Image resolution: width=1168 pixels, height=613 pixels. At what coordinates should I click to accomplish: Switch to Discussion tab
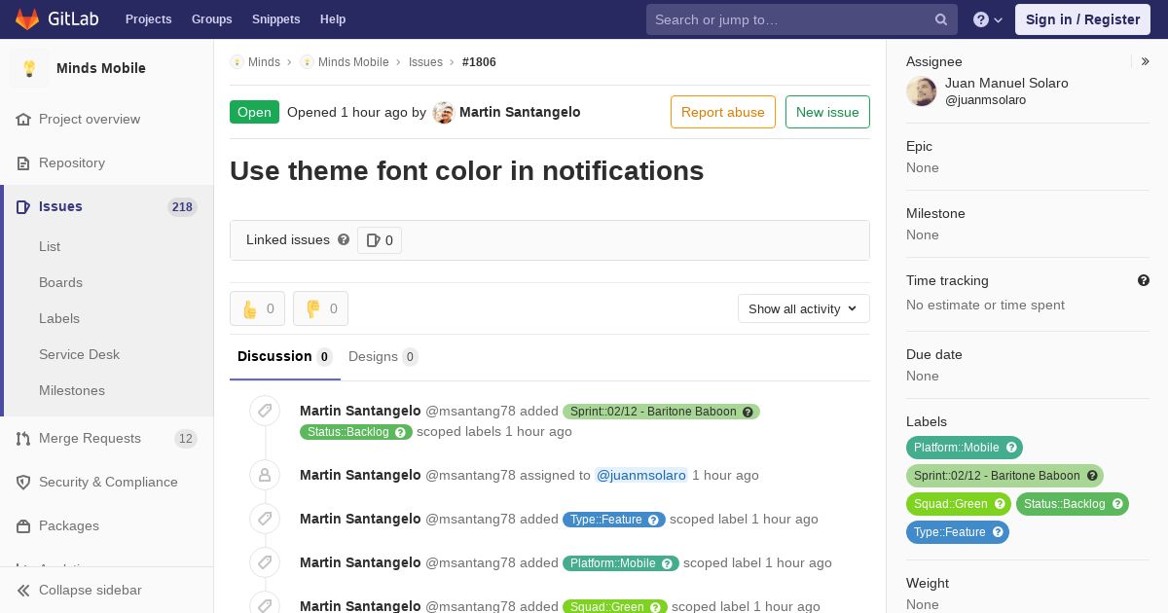tap(285, 356)
